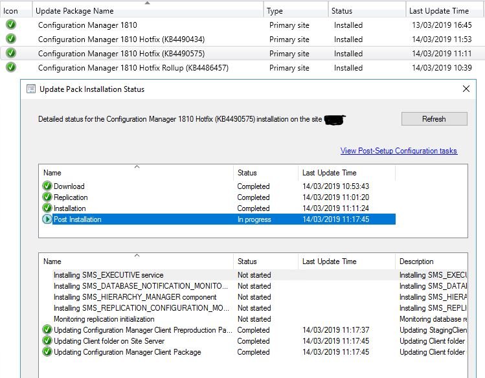
Task: Click the Post Installation in-progress icon
Action: pos(47,219)
